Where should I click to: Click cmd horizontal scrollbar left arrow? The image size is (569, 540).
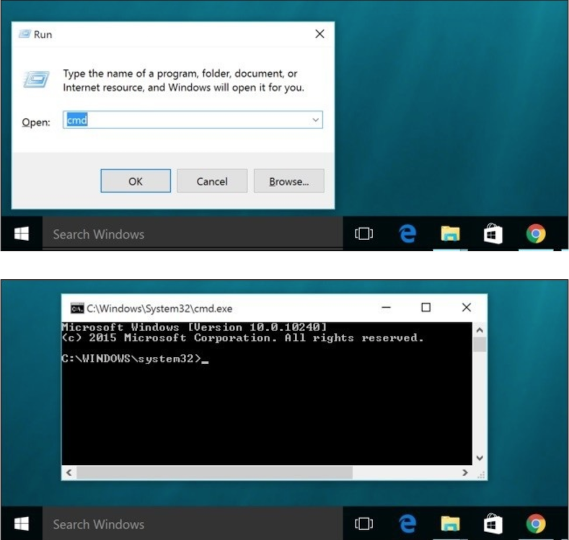pyautogui.click(x=69, y=472)
